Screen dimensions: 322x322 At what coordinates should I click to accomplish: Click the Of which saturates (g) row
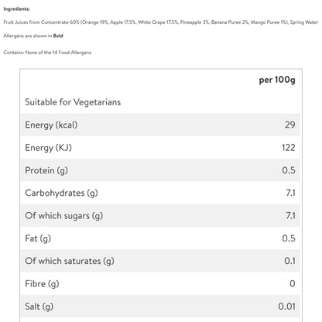point(160,261)
